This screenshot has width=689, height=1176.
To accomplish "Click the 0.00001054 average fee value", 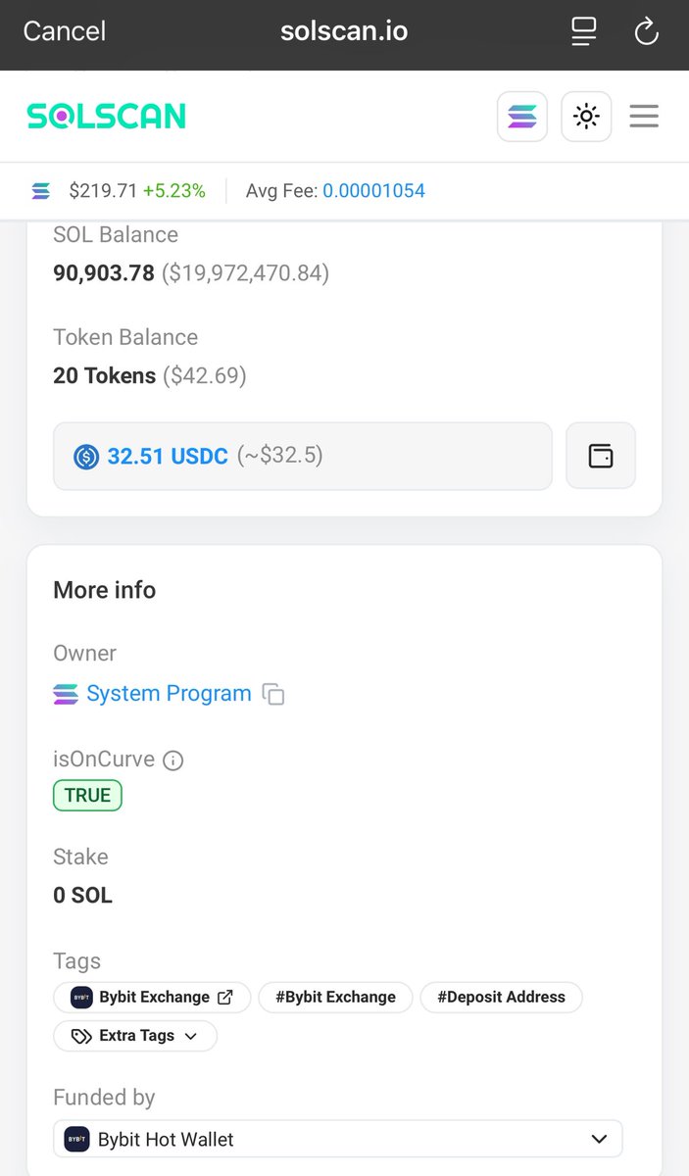I will (x=374, y=191).
